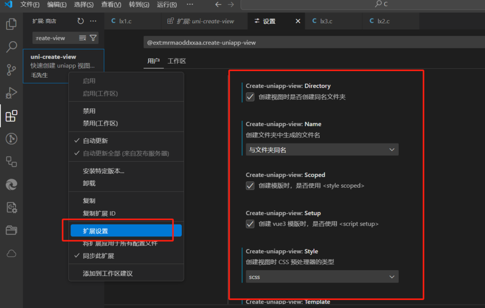The width and height of the screenshot is (485, 308).
Task: Switch to 扩展: uni-create-view tab
Action: click(205, 21)
